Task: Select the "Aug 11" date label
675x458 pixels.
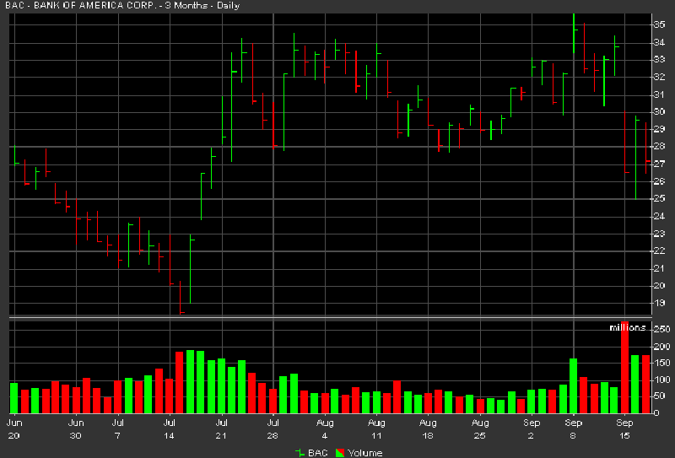Action: coord(376,429)
